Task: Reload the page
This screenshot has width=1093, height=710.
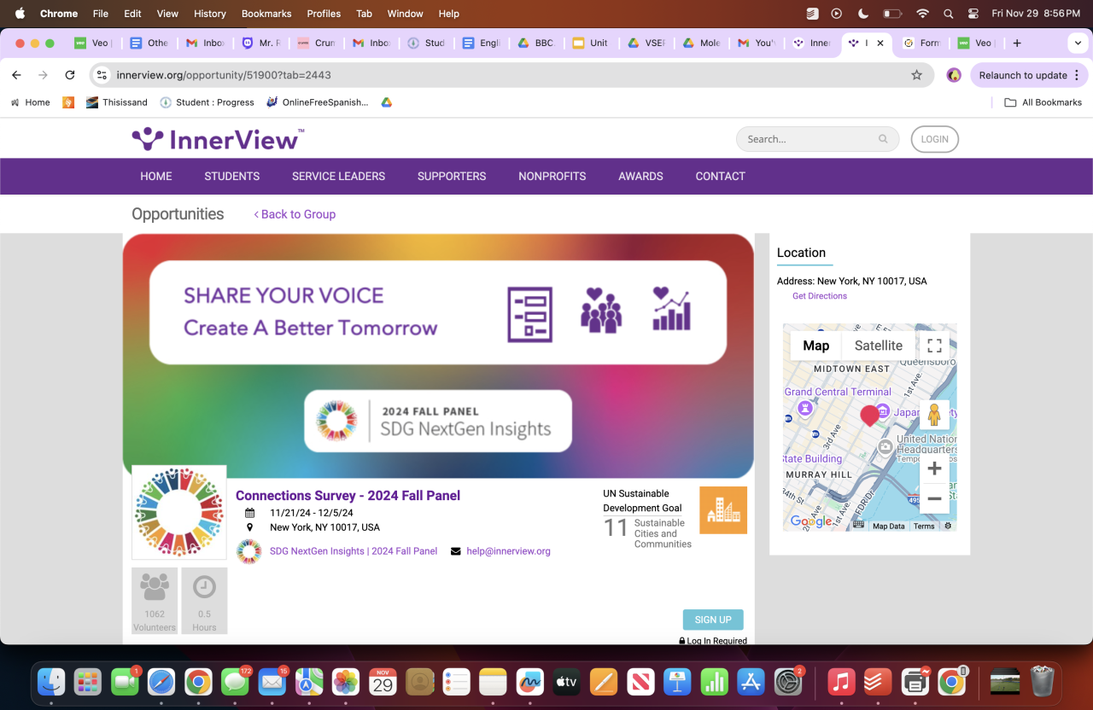Action: pyautogui.click(x=70, y=75)
